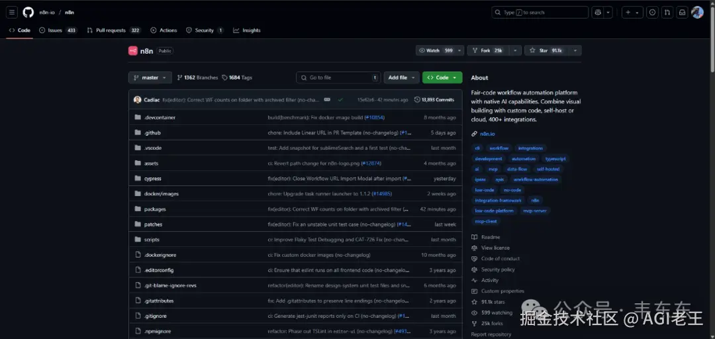This screenshot has height=339, width=715.
Task: Open the 1684 Tags link
Action: click(x=237, y=77)
